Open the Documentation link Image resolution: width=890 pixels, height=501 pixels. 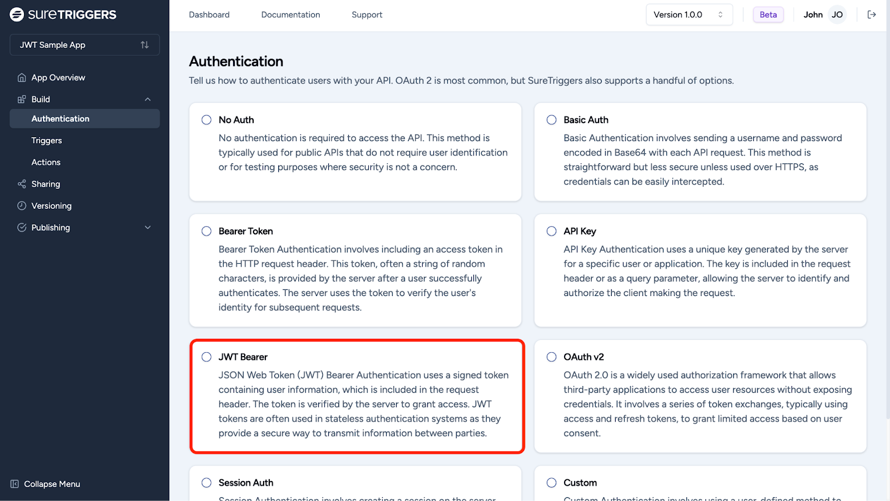pos(290,14)
